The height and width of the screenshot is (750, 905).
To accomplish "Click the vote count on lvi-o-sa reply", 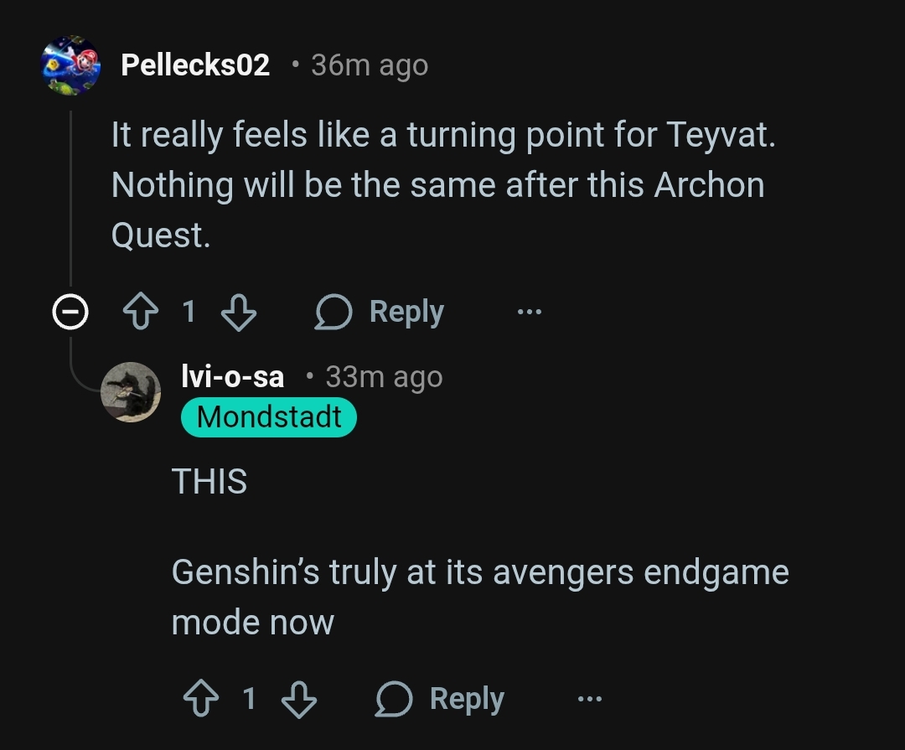I will 250,699.
